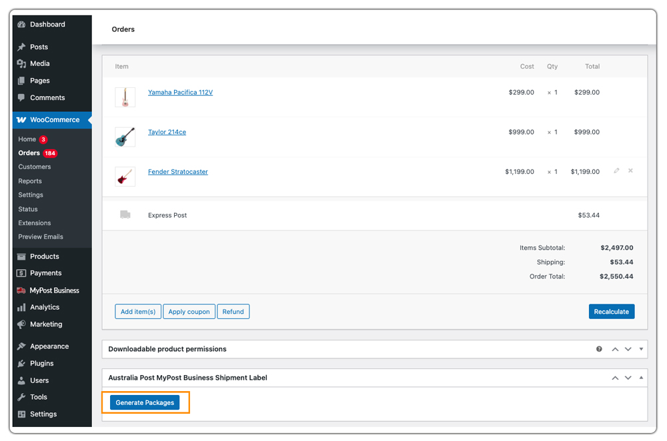This screenshot has width=667, height=441.
Task: Click the Payments dollar icon
Action: 21,273
